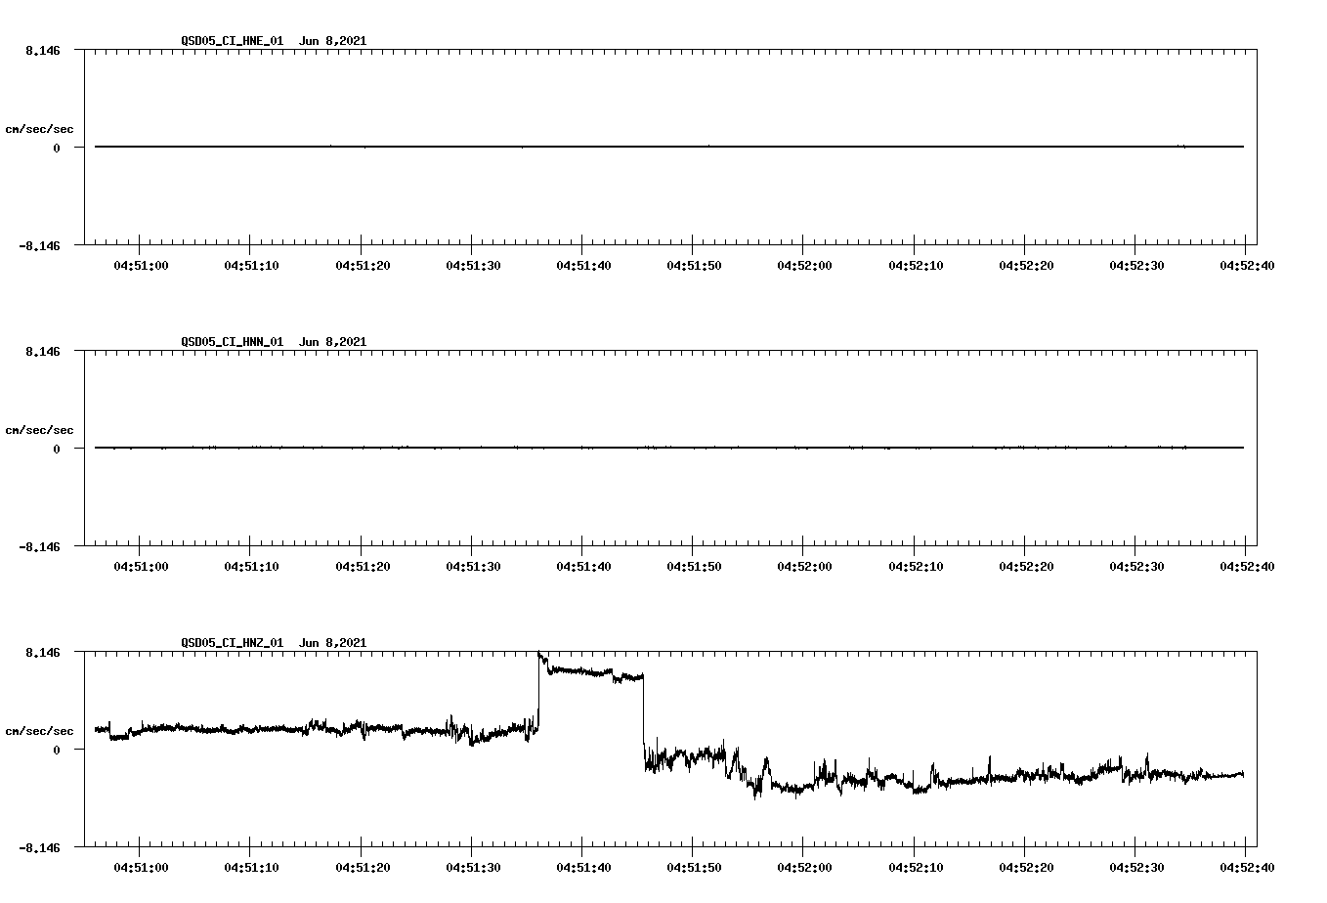Screen dimensions: 1327x903
Task: Click 04:52:10 time label under HNN plot
Action: click(915, 566)
